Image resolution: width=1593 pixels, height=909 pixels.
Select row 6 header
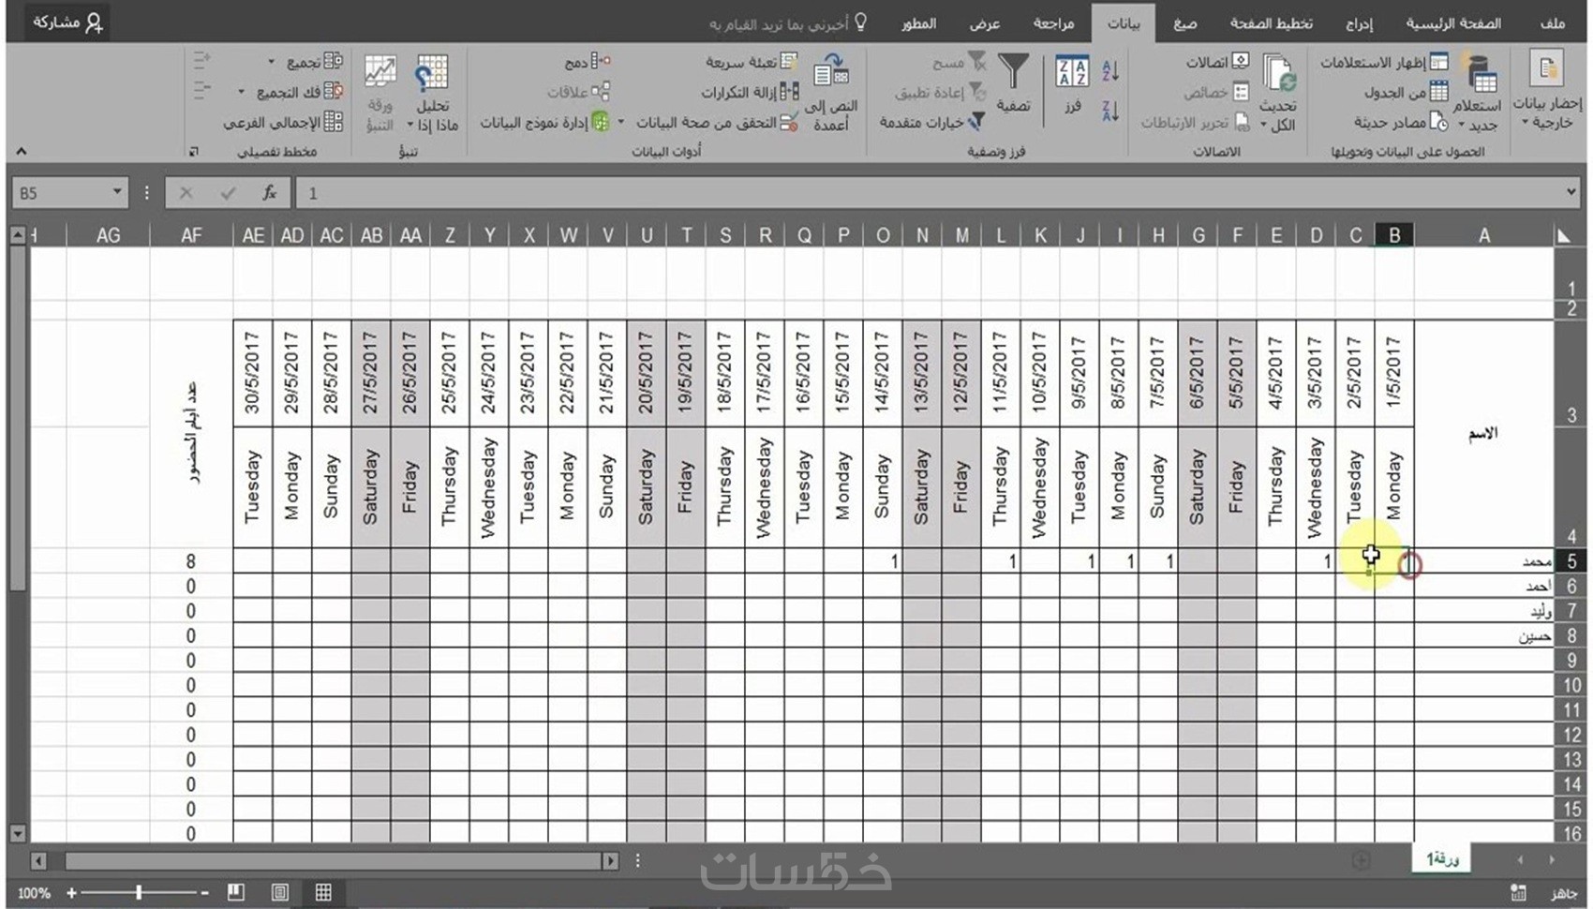[x=1571, y=586]
